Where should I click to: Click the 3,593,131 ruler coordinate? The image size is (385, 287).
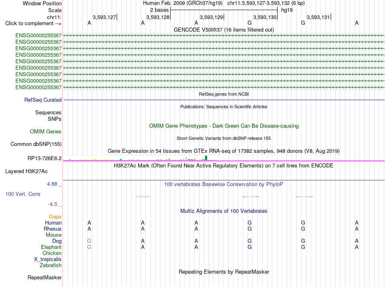click(318, 17)
